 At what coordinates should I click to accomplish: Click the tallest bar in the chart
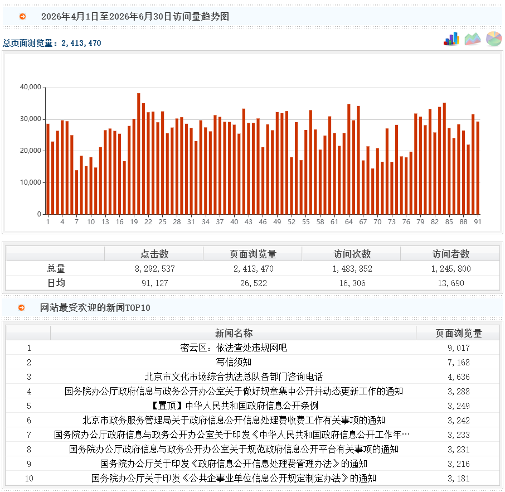tap(139, 154)
